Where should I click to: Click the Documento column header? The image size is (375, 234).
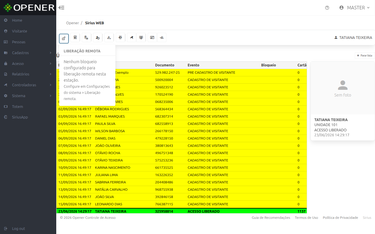(x=165, y=65)
